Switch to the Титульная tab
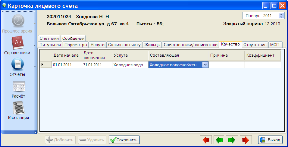This screenshot has width=288, height=147. (x=50, y=45)
